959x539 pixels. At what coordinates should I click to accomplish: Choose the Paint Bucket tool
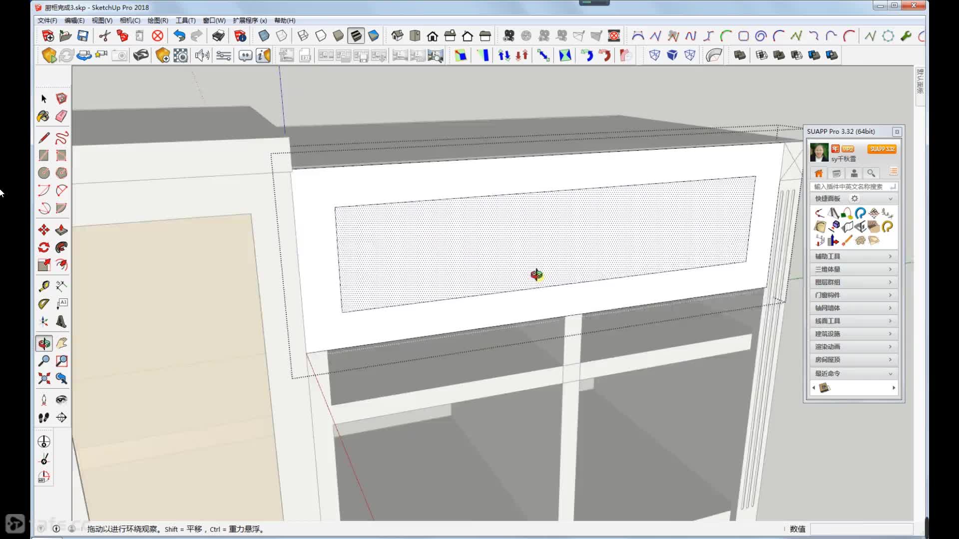point(44,116)
